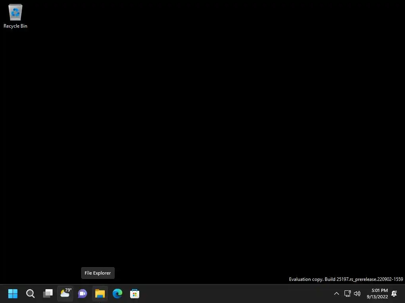Open Microsoft Store from taskbar
Viewport: 405px width, 303px height.
pyautogui.click(x=134, y=294)
